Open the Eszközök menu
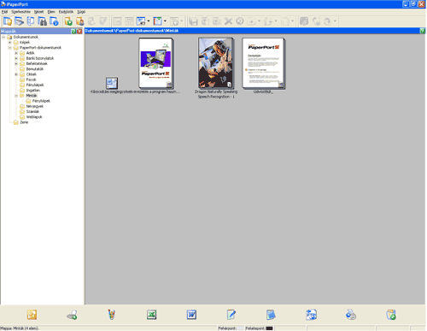This screenshot has width=427, height=331. point(66,12)
